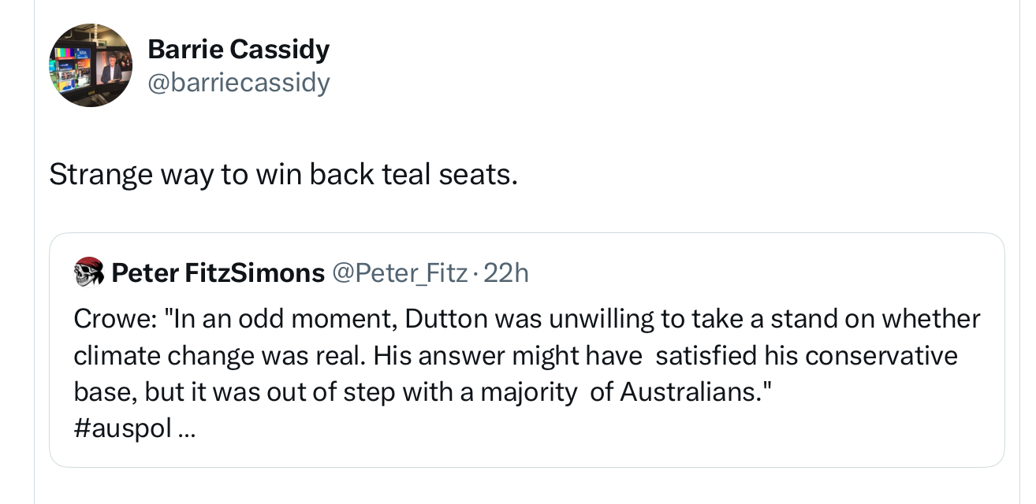Click the #auspol hashtag
Screen dimensions: 1036x504
point(122,429)
